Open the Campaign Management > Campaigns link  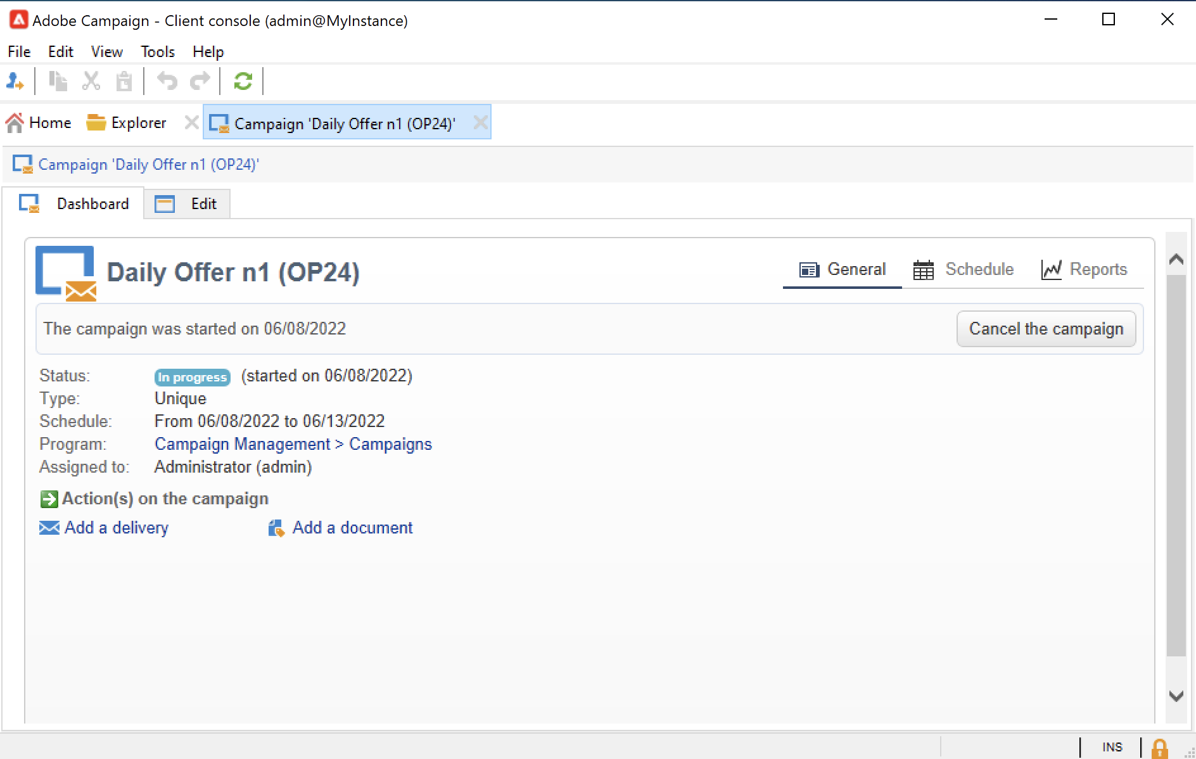(293, 444)
